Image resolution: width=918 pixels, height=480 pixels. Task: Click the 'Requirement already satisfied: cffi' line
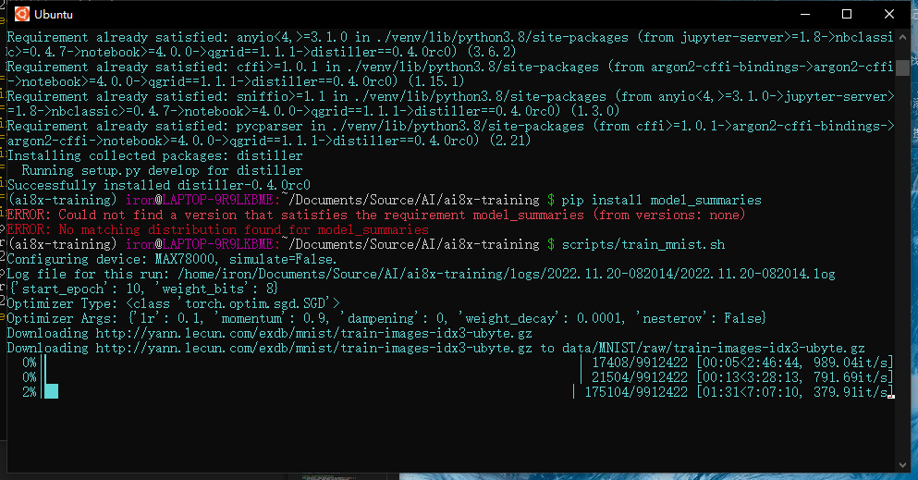[451, 74]
